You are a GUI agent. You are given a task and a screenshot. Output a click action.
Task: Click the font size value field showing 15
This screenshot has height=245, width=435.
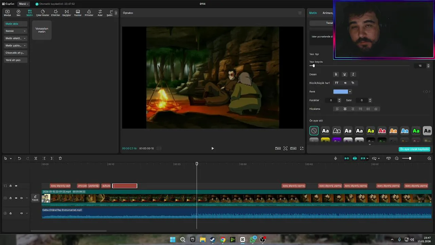click(420, 66)
